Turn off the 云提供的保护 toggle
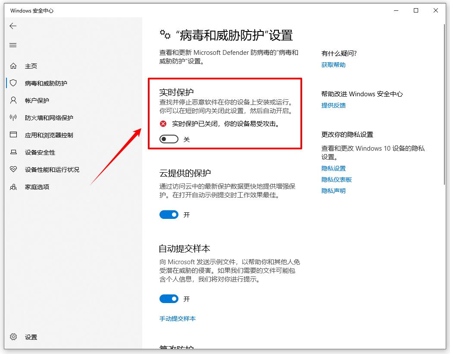 point(169,215)
